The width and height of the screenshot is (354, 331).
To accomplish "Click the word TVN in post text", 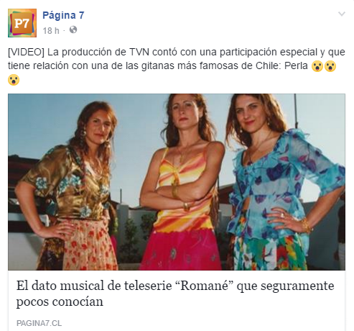I will (139, 52).
